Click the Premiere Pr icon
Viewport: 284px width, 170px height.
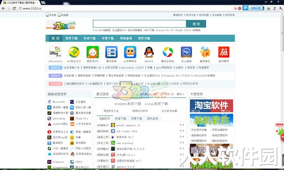coord(49,162)
